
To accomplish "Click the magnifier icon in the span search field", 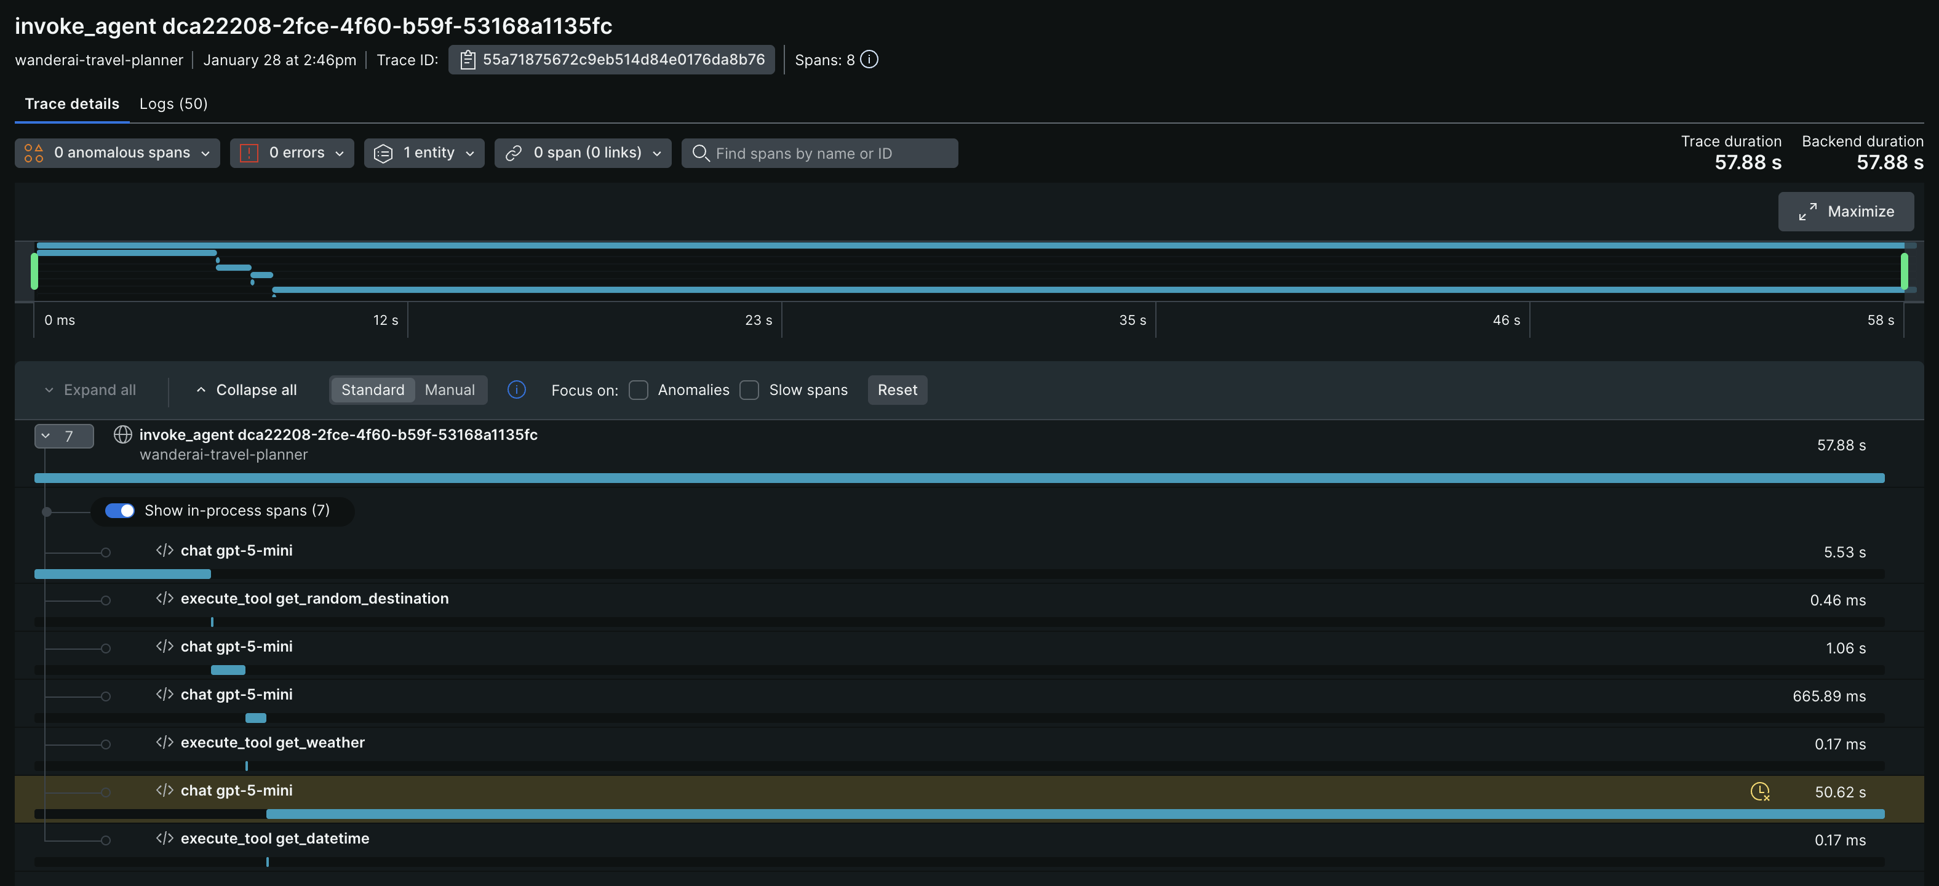I will point(700,153).
